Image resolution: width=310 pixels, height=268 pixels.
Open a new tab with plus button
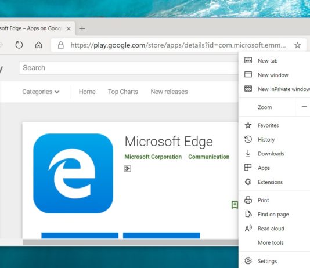tap(82, 28)
